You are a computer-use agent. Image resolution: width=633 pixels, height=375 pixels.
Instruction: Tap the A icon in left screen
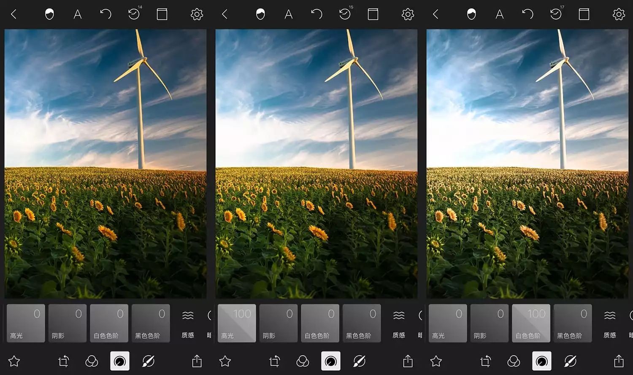click(77, 14)
